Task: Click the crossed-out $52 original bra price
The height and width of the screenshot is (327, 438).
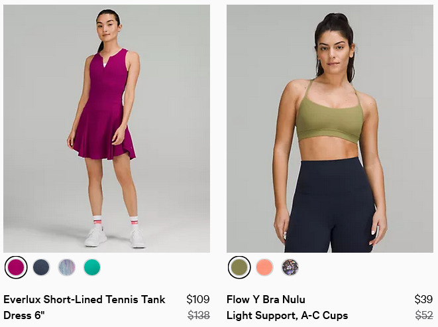Action: coord(424,315)
